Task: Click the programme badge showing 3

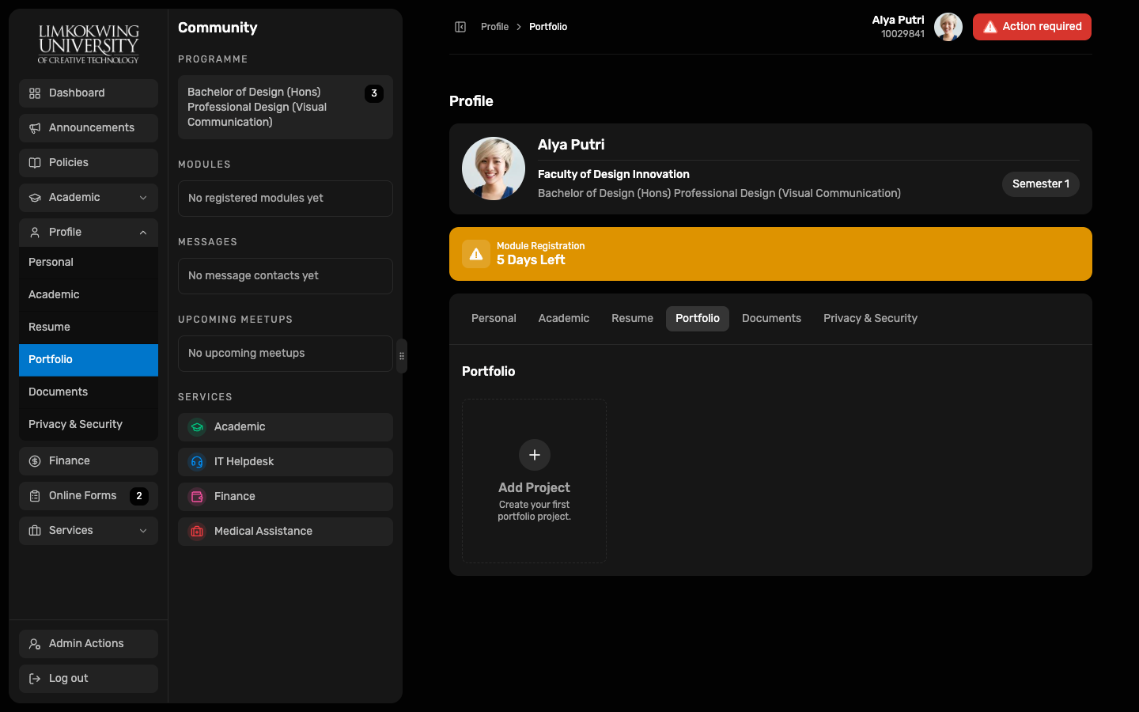Action: point(374,93)
